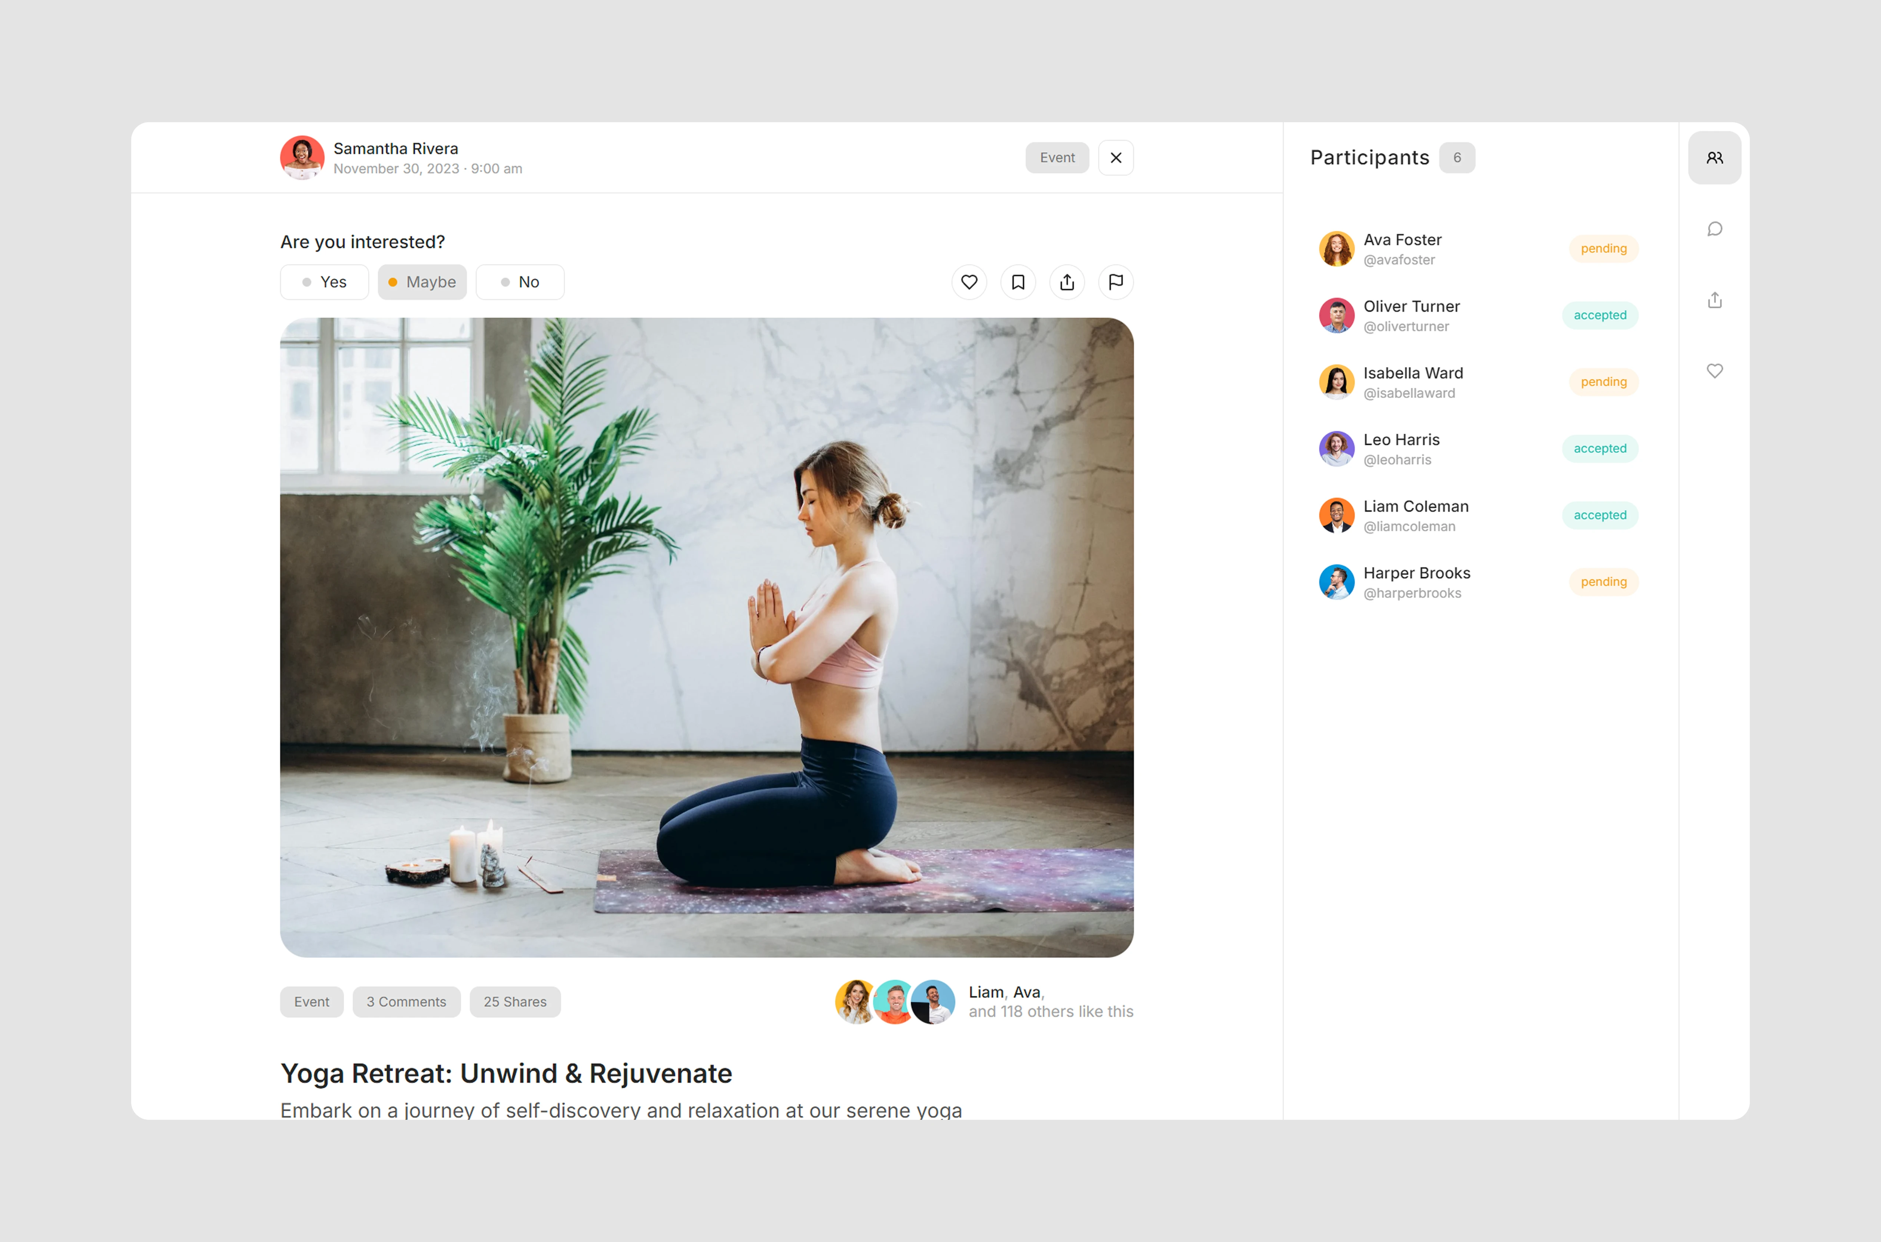Screen dimensions: 1881x1242
Task: Click the participant count badge showing 6
Action: tap(1457, 157)
